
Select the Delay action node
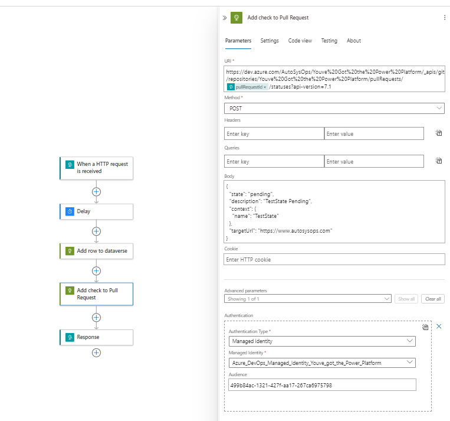pos(97,211)
